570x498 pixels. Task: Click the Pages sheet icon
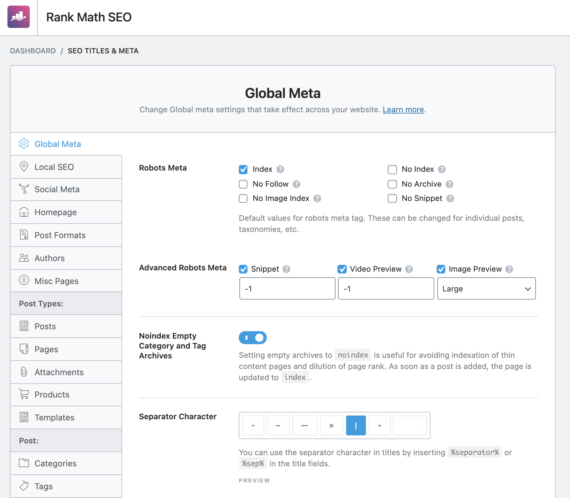point(24,349)
